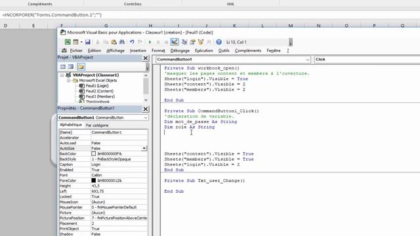Open Find with the binoculars icon
The height and width of the screenshot is (236, 420).
click(x=122, y=42)
